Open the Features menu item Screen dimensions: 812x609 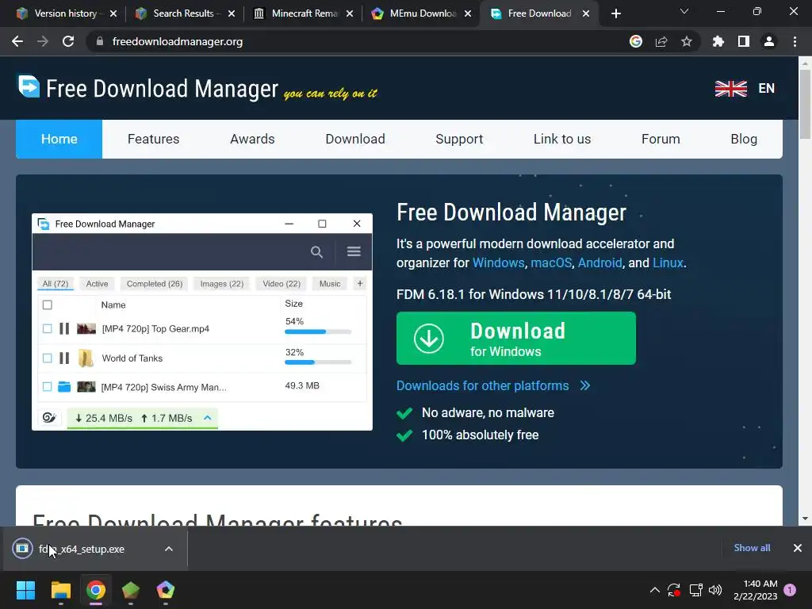[153, 139]
